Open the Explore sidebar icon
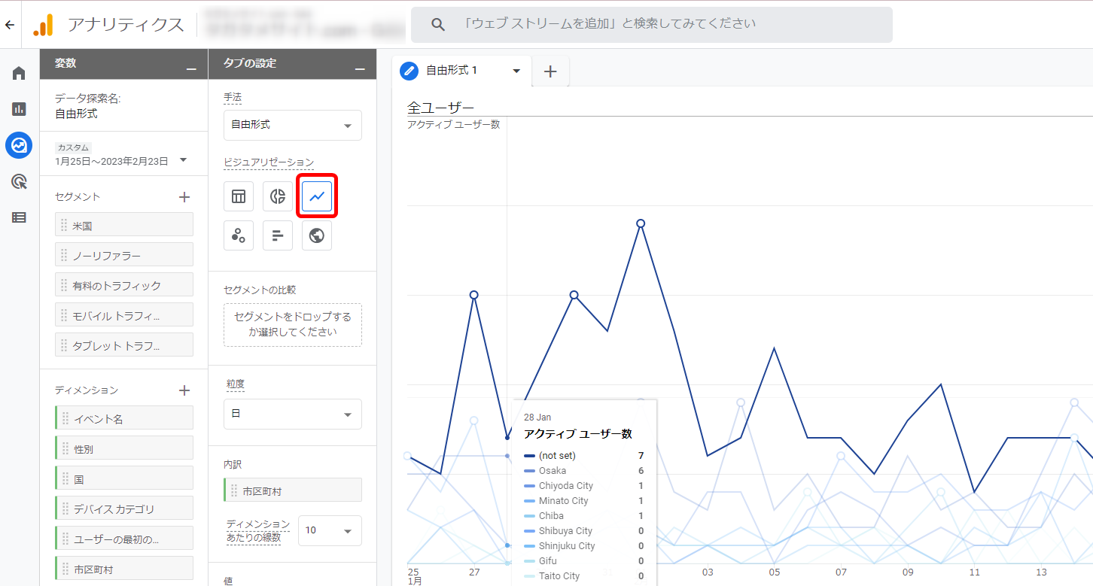 [x=19, y=145]
